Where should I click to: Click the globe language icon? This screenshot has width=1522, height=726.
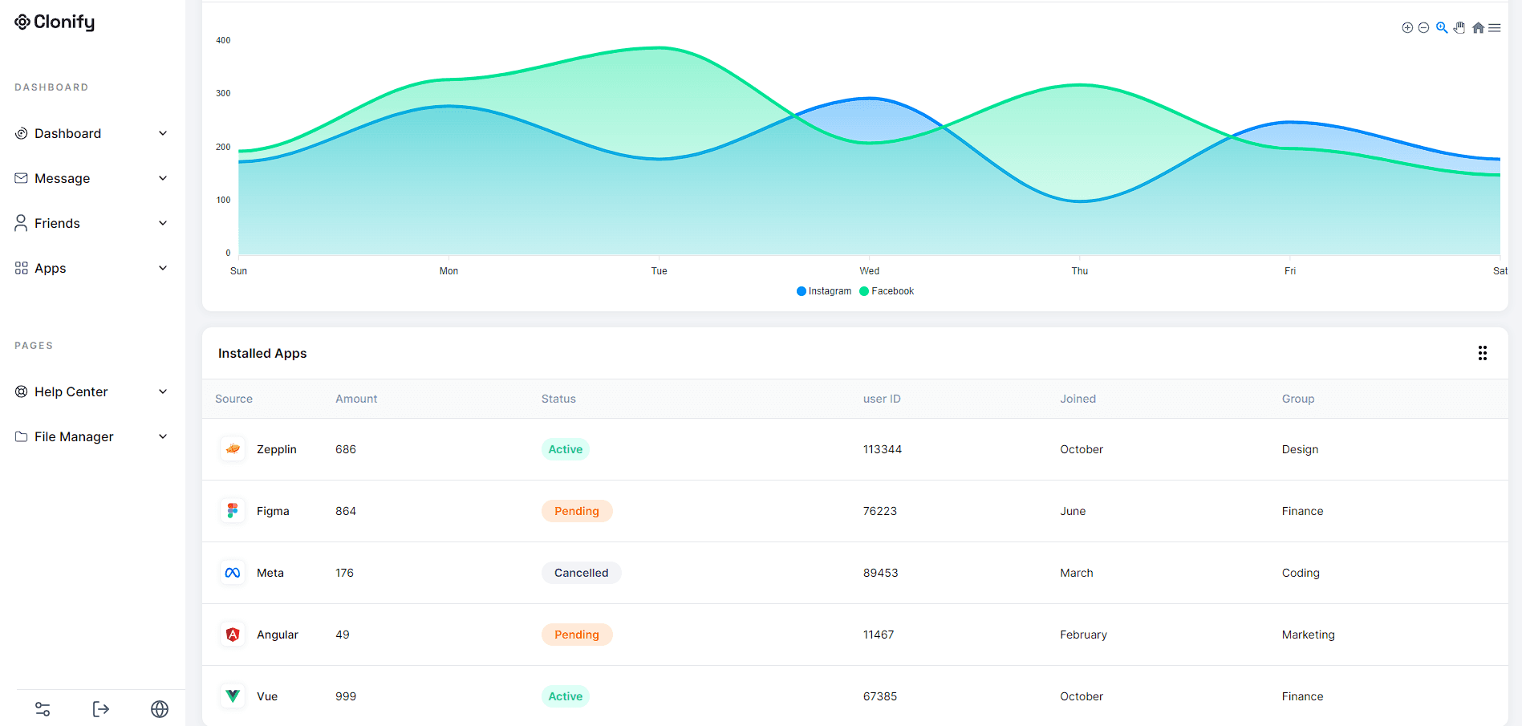point(160,709)
